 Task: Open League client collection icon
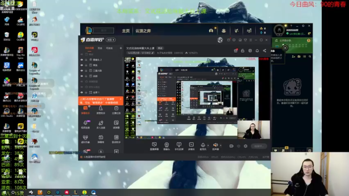point(224,30)
